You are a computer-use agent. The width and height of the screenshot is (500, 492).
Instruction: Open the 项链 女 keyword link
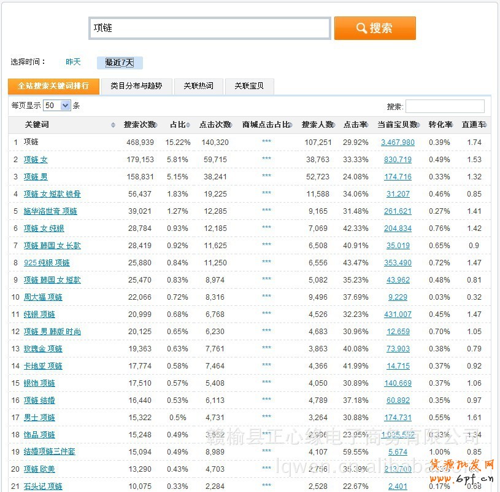coord(36,160)
